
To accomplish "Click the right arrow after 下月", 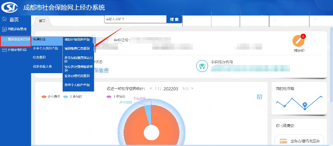I will [192, 88].
